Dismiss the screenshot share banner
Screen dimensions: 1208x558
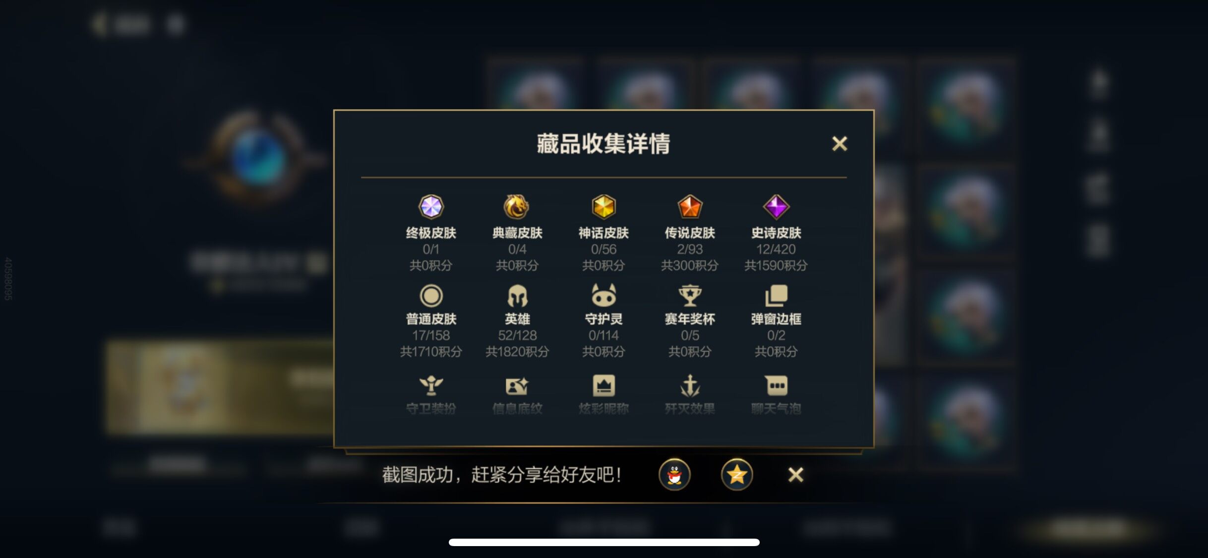pyautogui.click(x=795, y=475)
